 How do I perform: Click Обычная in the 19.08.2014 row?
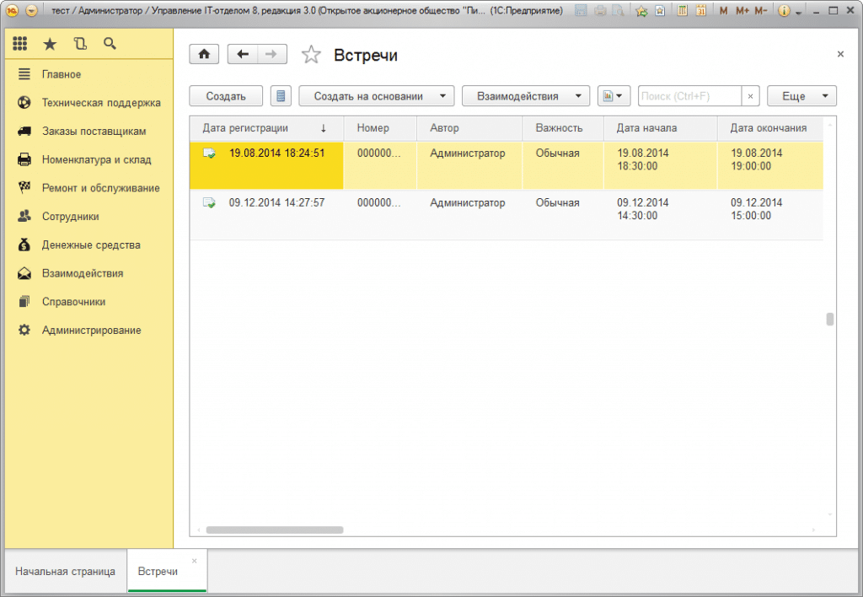558,153
